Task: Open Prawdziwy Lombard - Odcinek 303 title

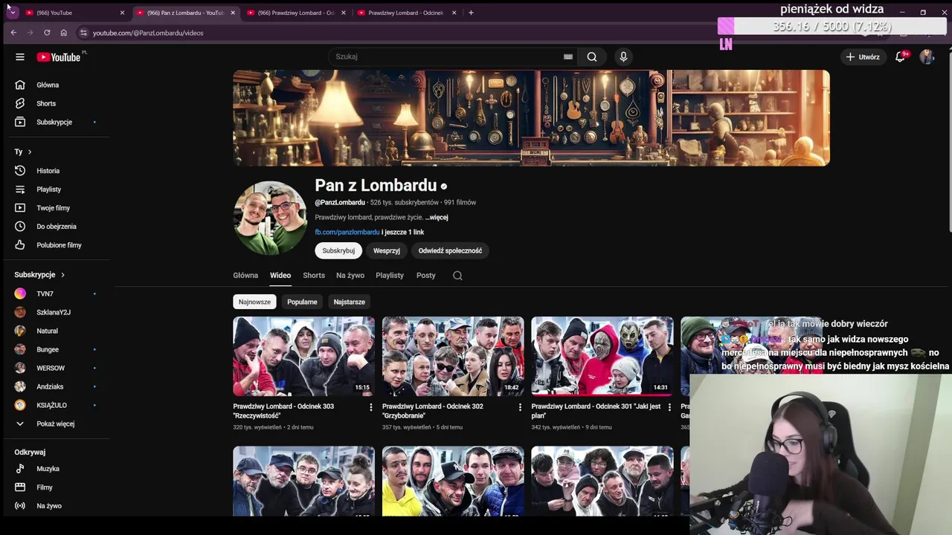Action: 283,411
